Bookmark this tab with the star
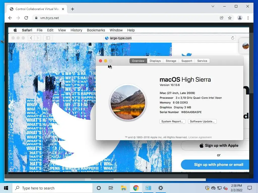The image size is (258, 193). click(x=230, y=18)
